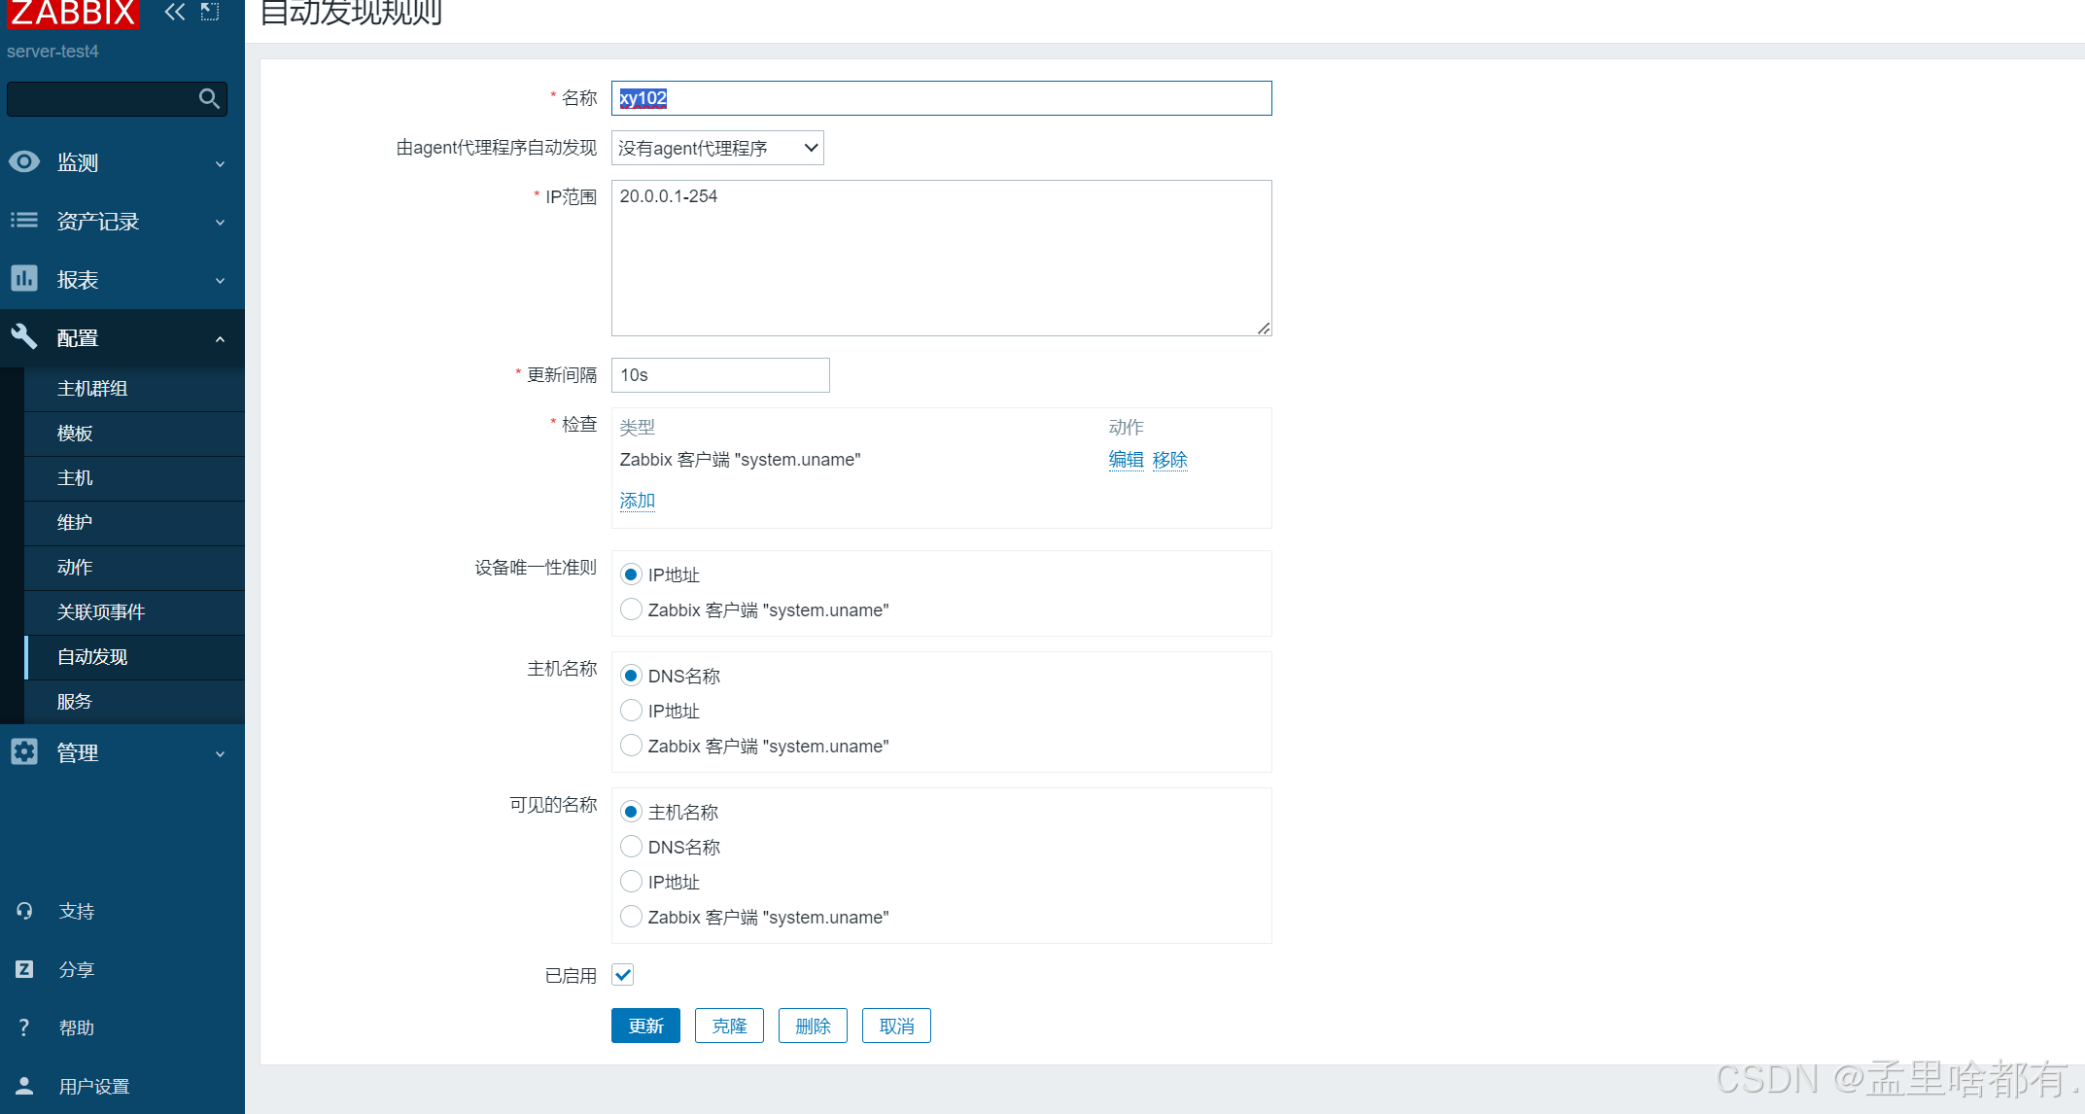2085x1114 pixels.
Task: Click the eye icon for 监测
Action: tap(24, 162)
